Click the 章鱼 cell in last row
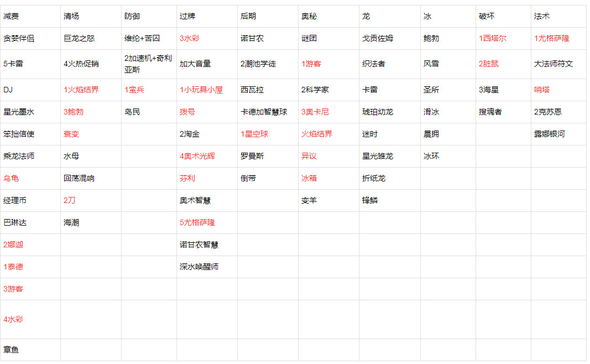This screenshot has width=590, height=364. 11,350
